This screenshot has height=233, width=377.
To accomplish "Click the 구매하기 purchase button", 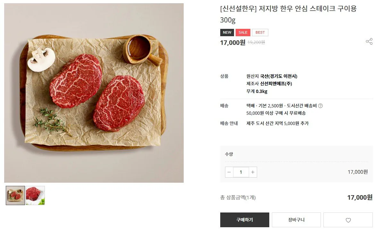I will (244, 220).
